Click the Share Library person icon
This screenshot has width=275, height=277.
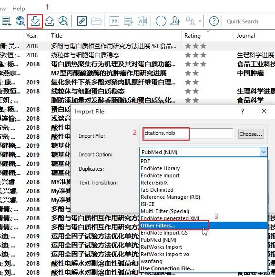[175, 21]
